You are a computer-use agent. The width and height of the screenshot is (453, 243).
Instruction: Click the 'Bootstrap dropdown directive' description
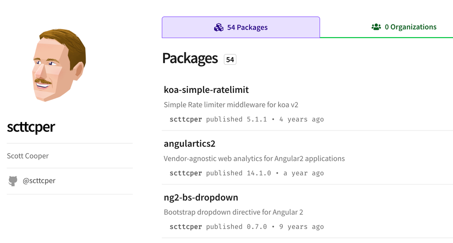[x=233, y=212]
